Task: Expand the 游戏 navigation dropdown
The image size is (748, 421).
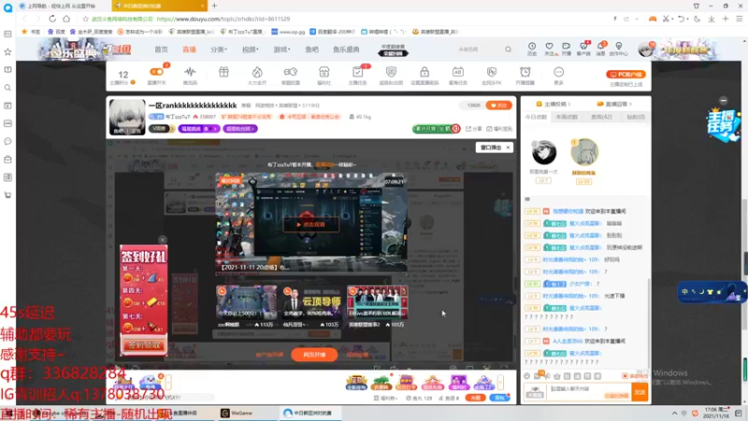Action: pyautogui.click(x=281, y=50)
